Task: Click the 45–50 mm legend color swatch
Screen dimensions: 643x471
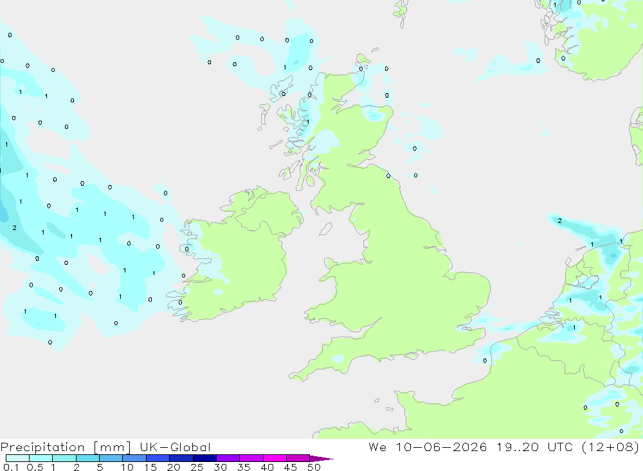Action: coord(298,458)
